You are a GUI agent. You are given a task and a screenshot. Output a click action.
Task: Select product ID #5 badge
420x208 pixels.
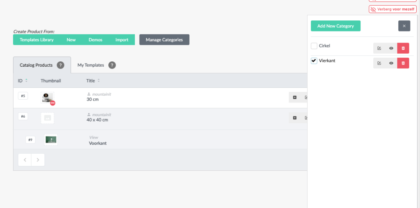click(23, 96)
